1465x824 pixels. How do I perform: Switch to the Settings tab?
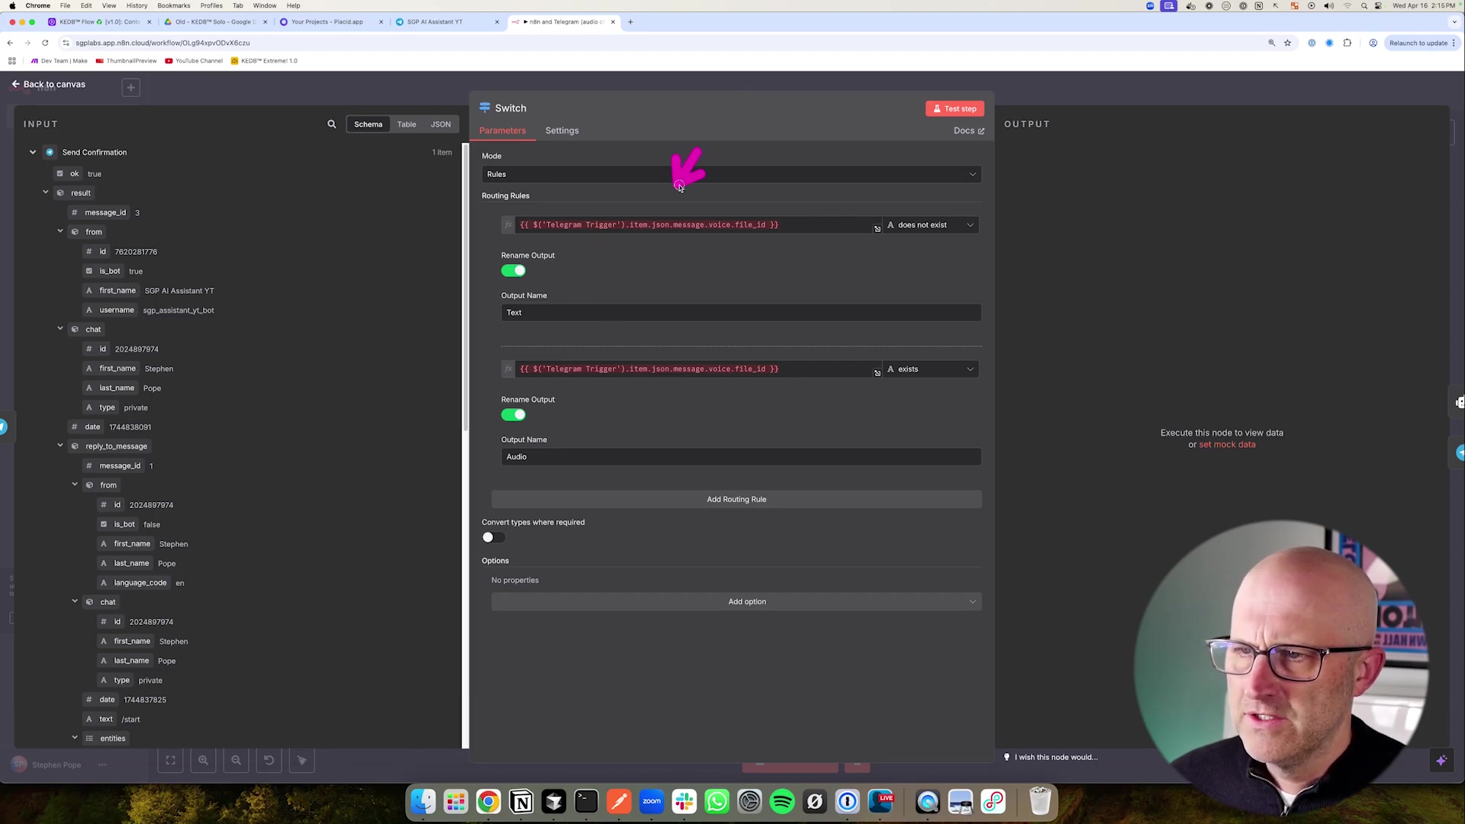click(562, 130)
